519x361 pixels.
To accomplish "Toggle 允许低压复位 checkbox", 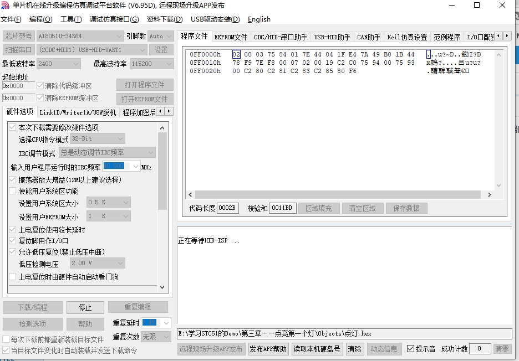I will [13, 252].
